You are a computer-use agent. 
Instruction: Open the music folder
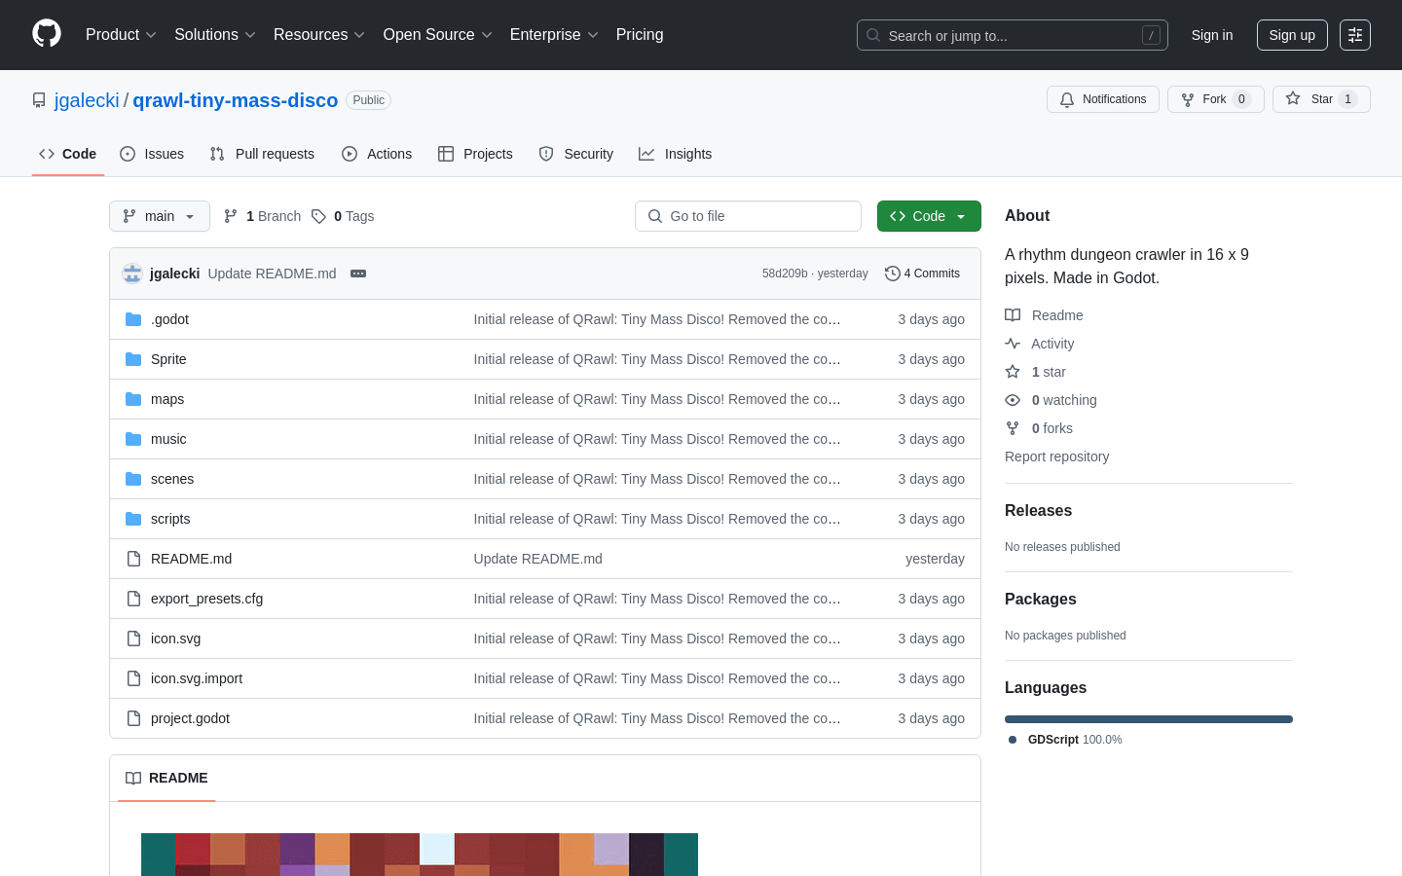click(x=168, y=439)
